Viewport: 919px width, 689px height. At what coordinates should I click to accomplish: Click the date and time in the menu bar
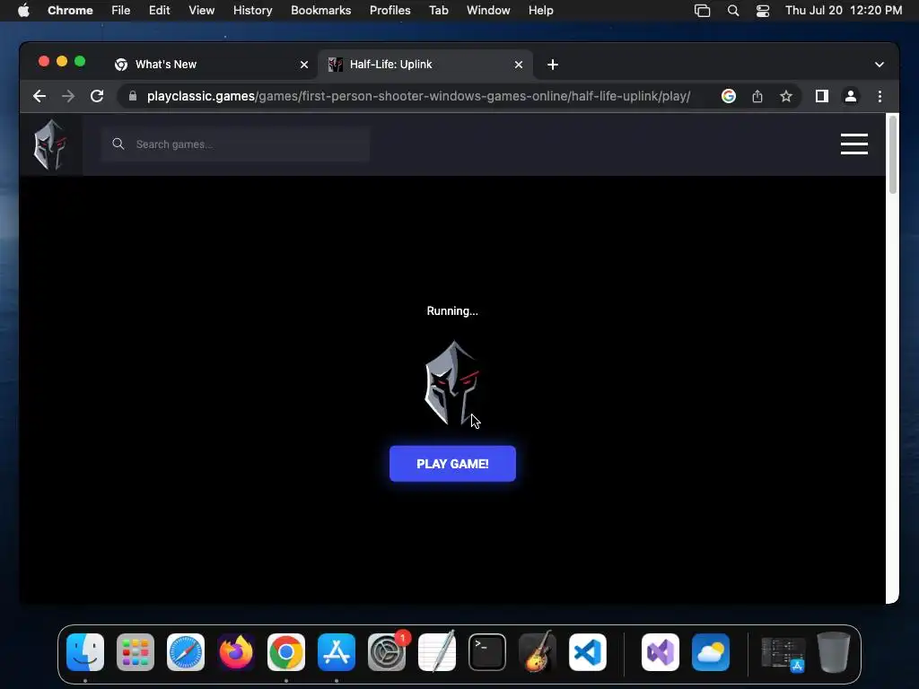point(844,11)
